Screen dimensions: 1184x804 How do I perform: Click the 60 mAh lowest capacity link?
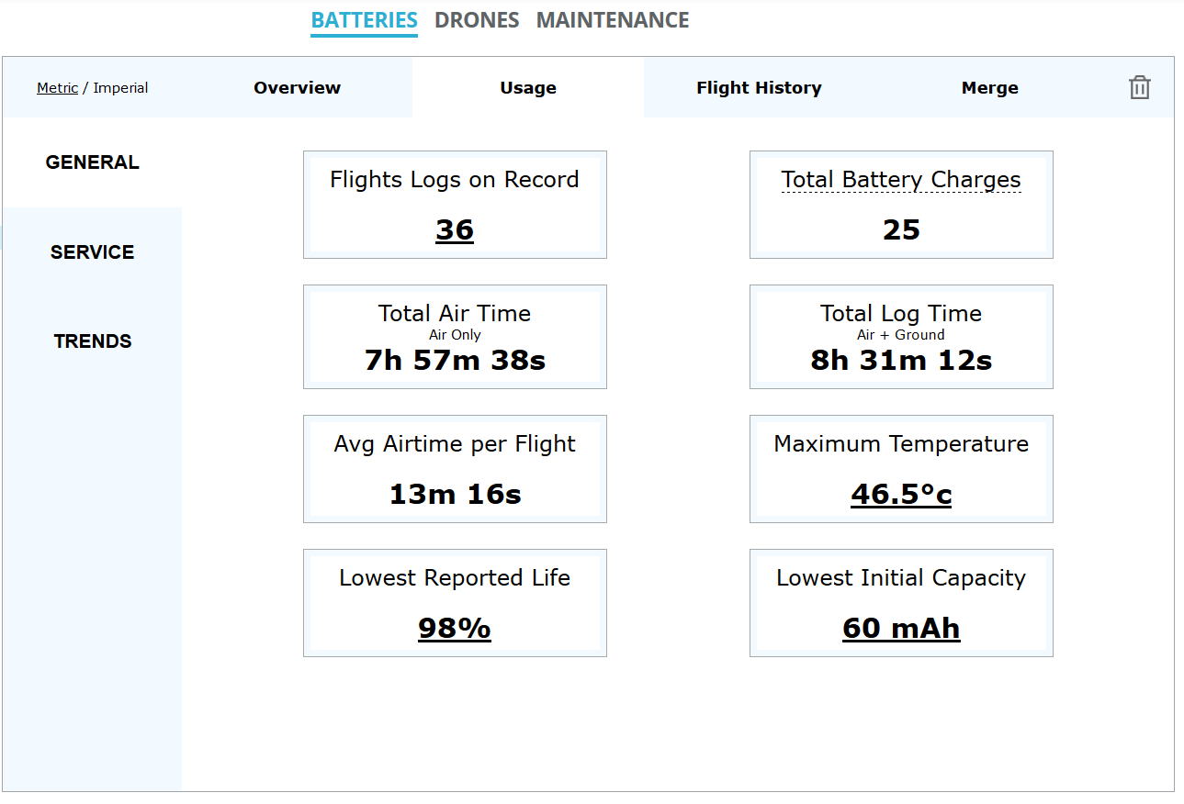901,628
